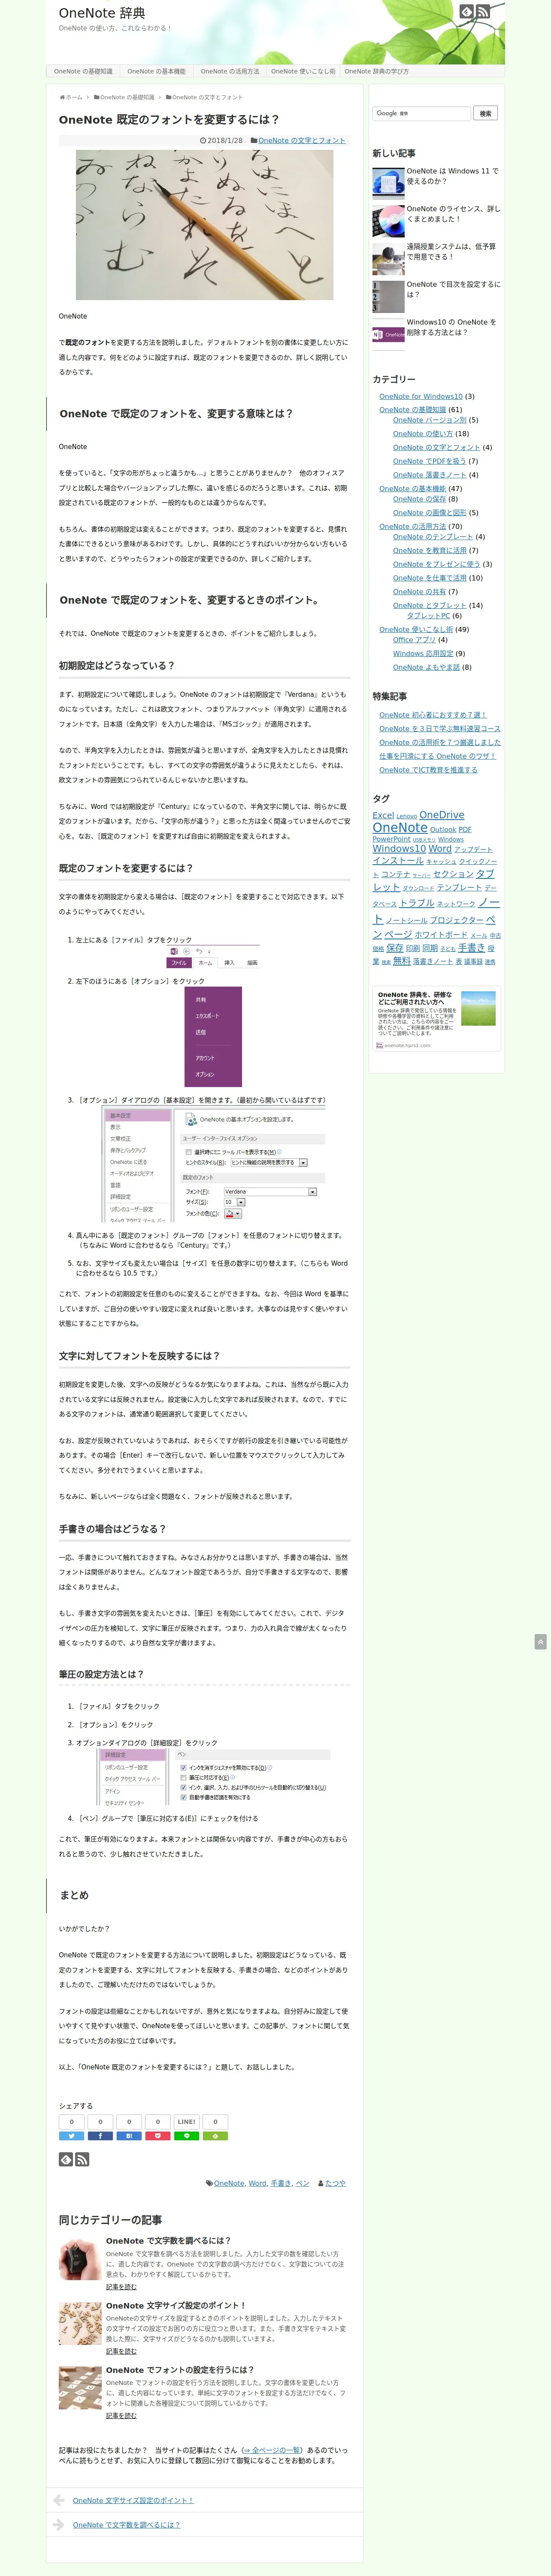Go to previous post OneNote 文字サイズ設定のポイント！

[x=133, y=2500]
